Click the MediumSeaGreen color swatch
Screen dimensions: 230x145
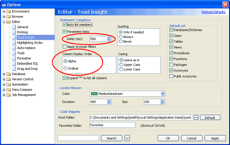tap(94, 93)
